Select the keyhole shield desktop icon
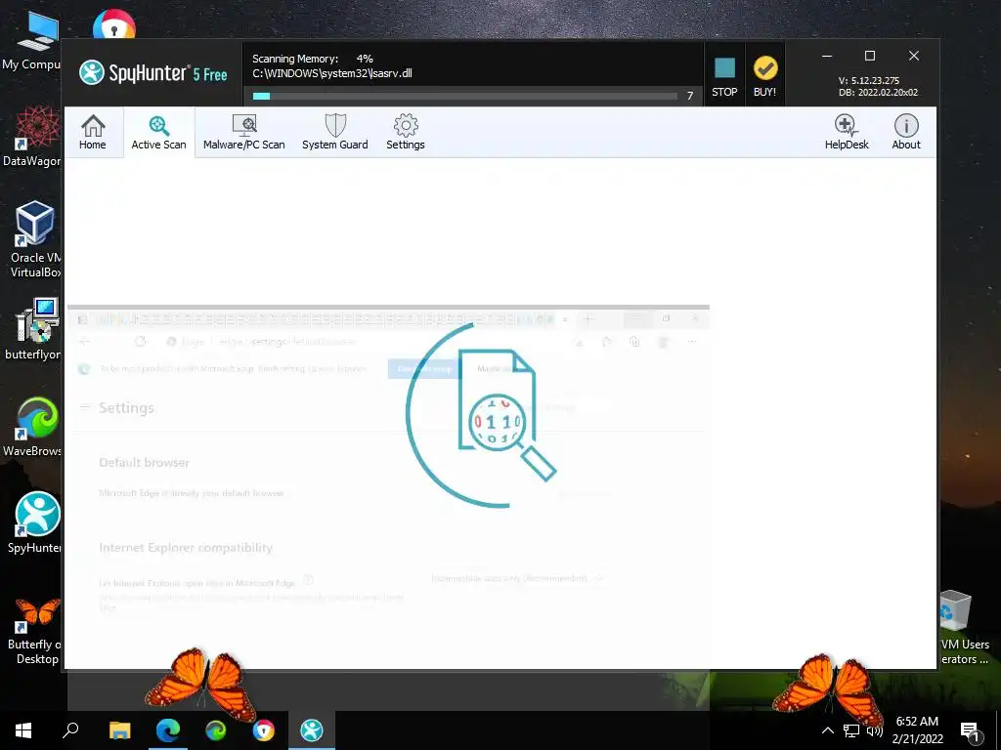1001x750 pixels. [x=113, y=24]
